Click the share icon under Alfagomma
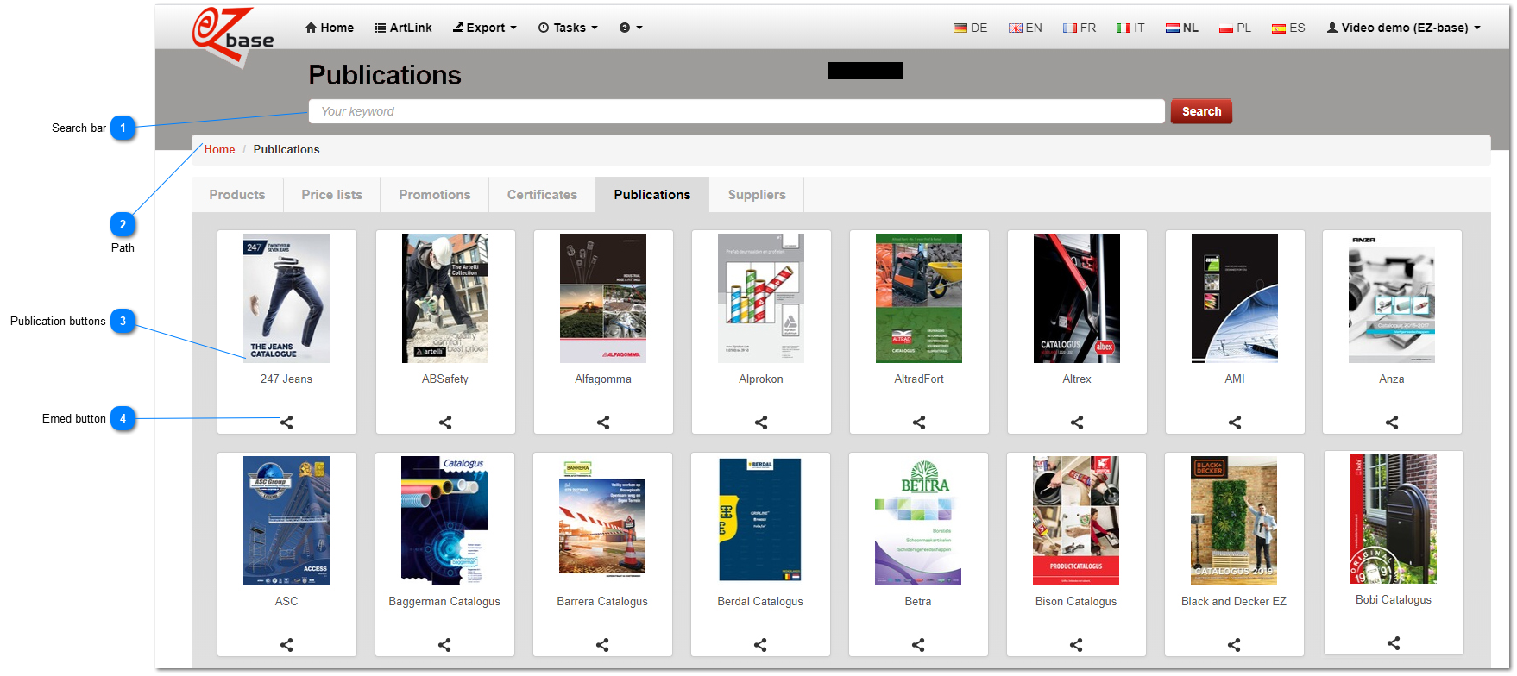 click(603, 422)
